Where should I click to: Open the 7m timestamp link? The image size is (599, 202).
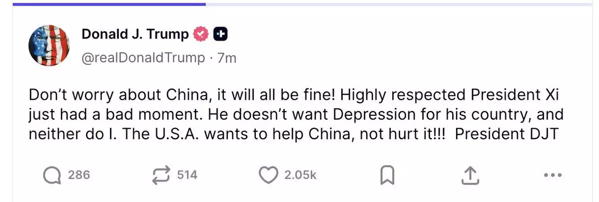227,58
